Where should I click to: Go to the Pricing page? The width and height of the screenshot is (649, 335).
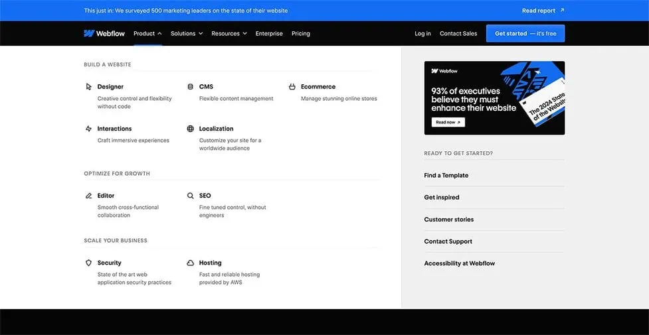(x=300, y=33)
